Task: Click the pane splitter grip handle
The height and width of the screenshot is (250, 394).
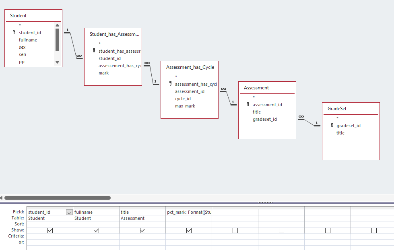Action: (265, 202)
